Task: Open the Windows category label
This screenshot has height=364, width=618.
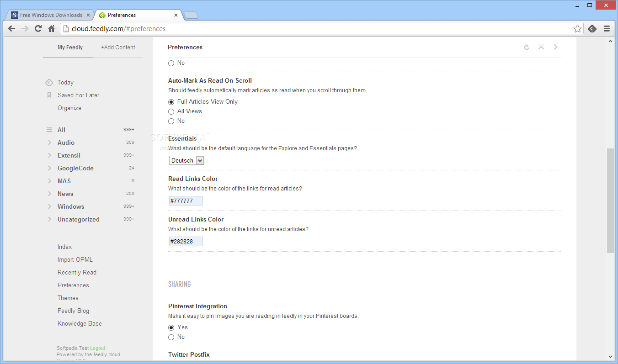Action: 71,206
